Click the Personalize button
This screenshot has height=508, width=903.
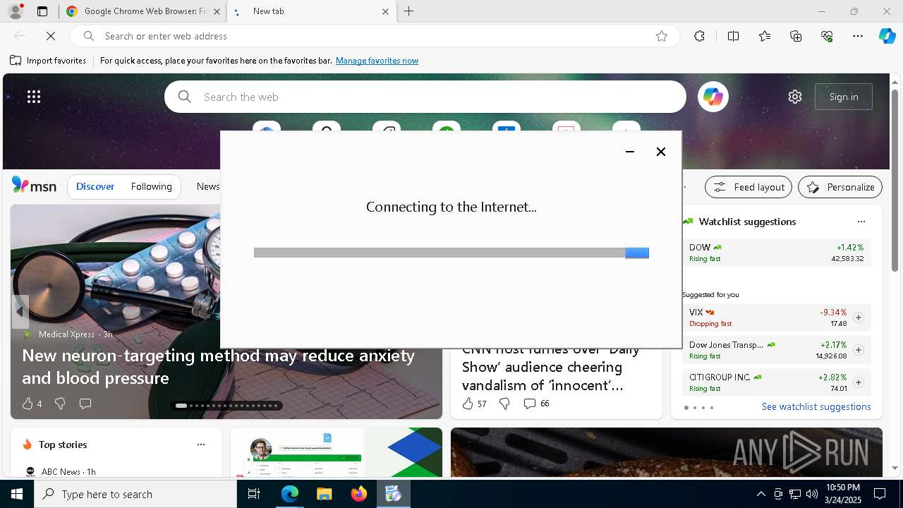click(840, 187)
